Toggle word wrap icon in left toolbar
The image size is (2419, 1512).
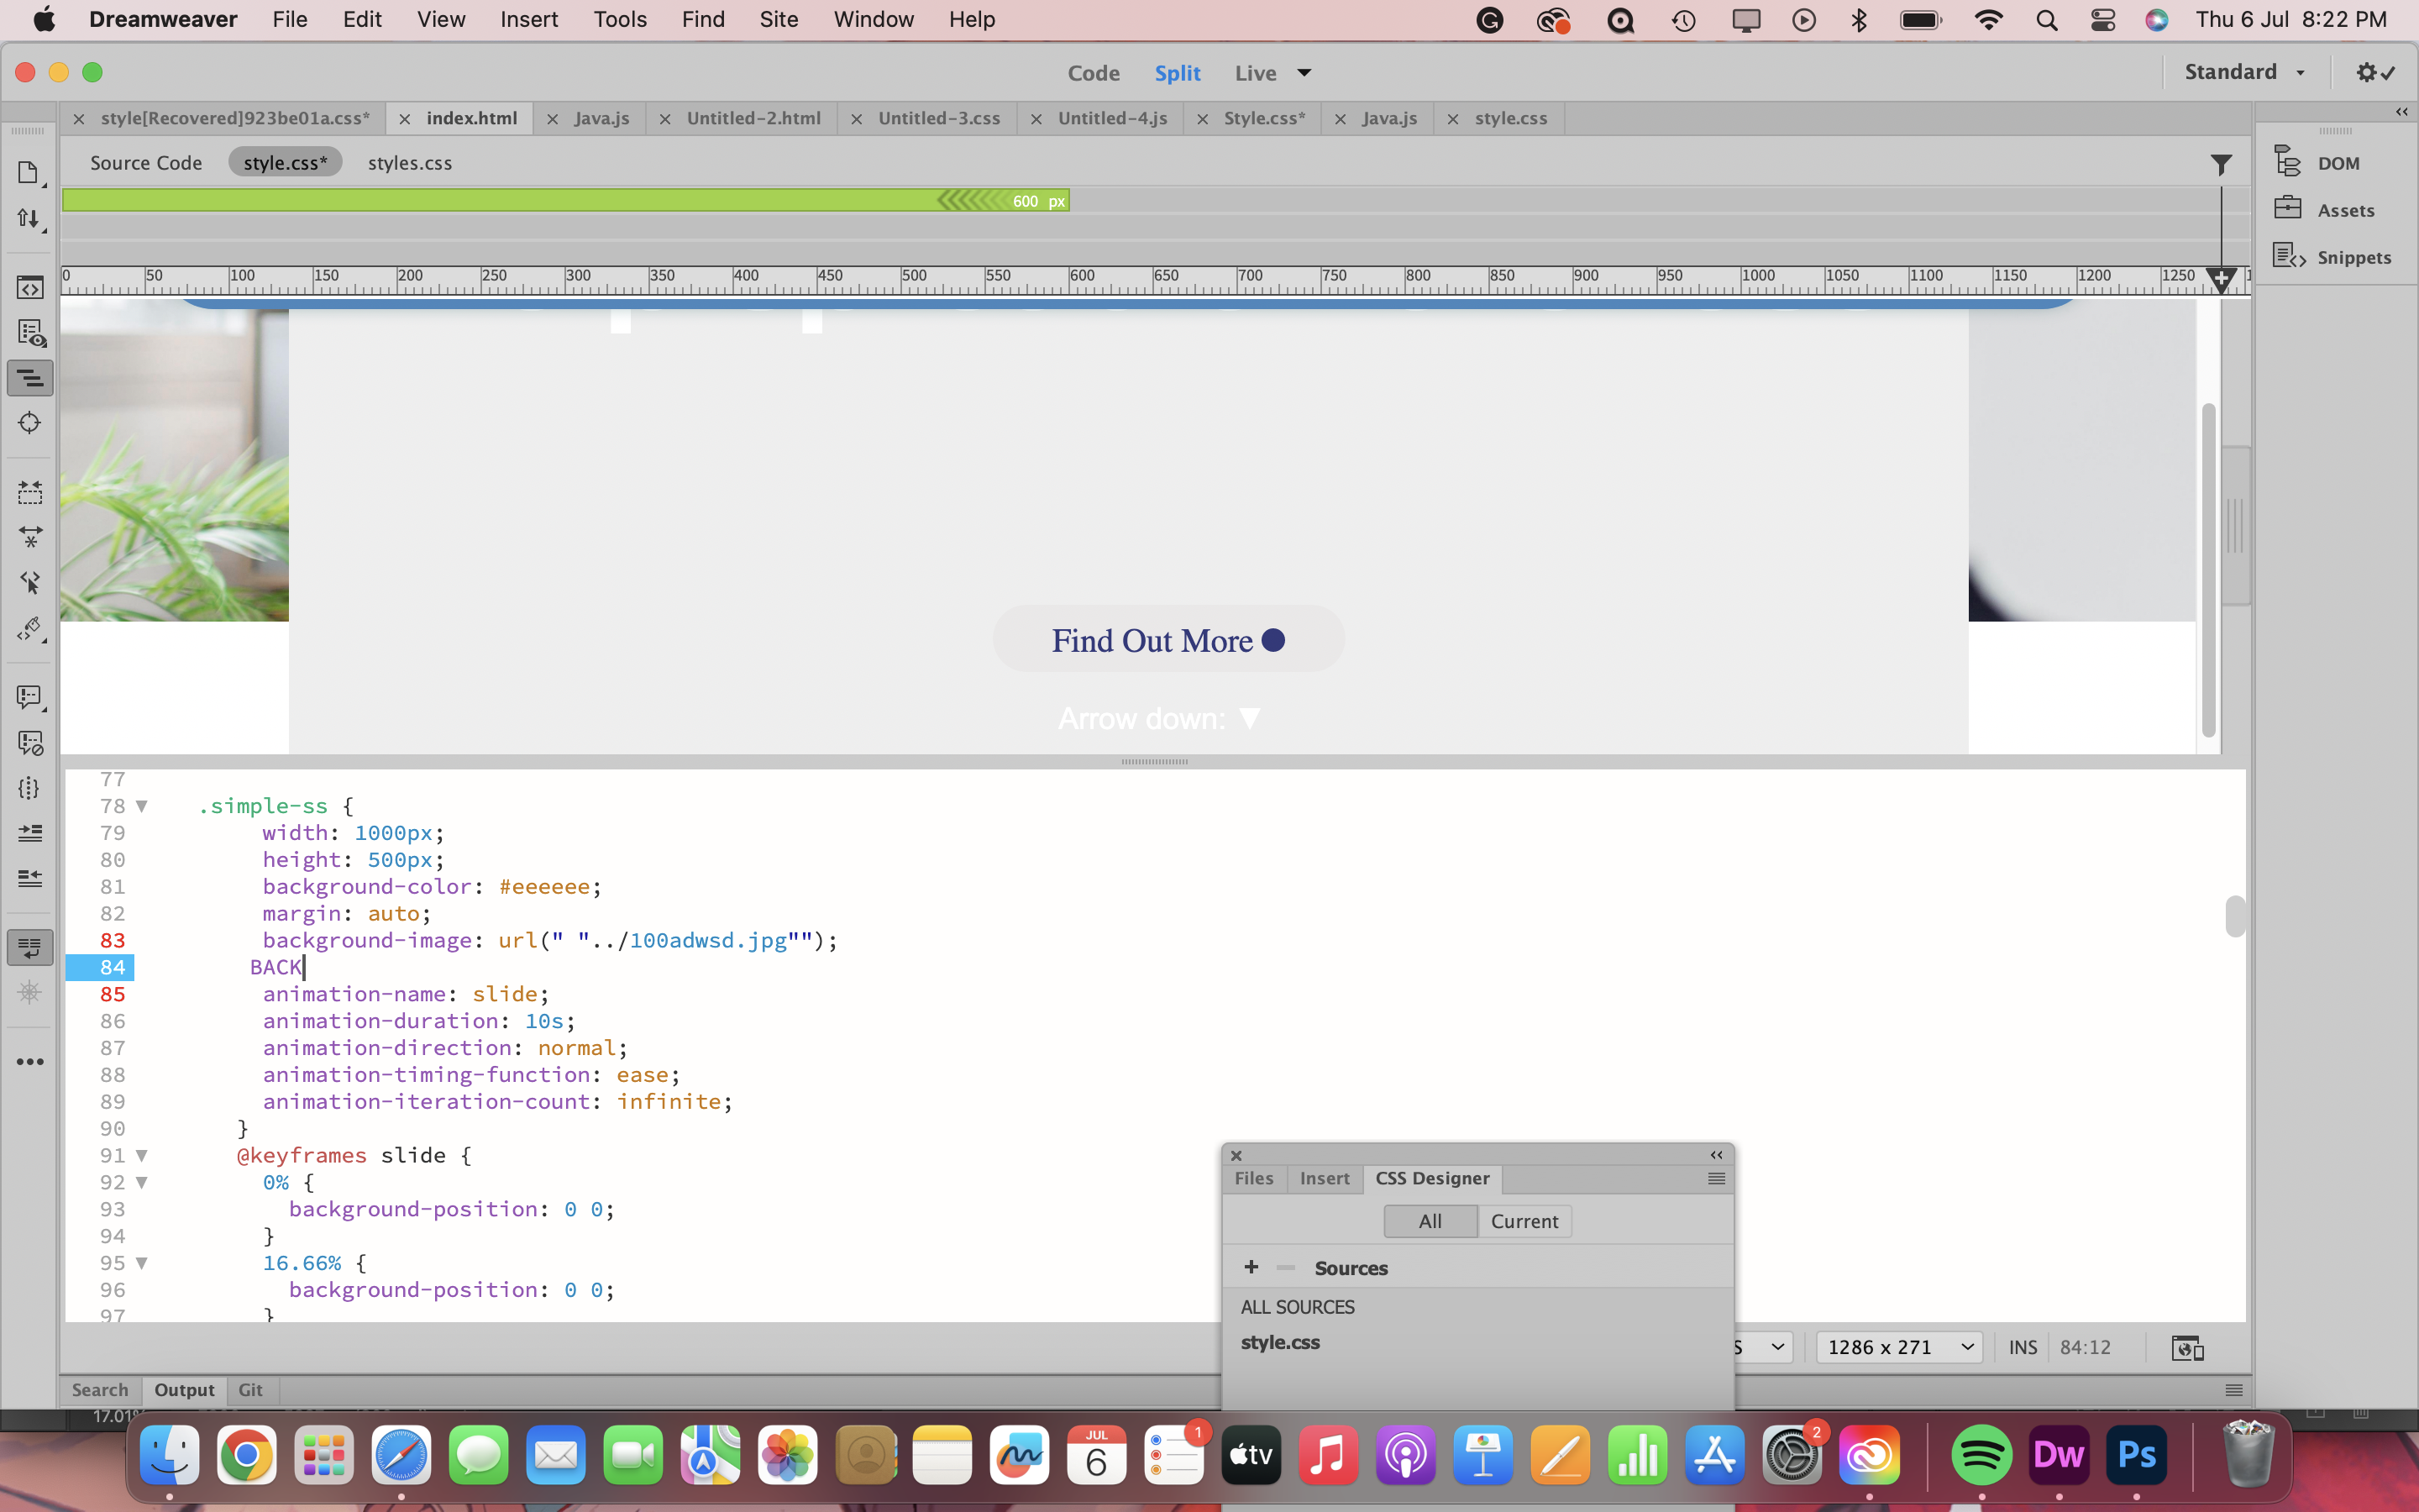click(29, 946)
